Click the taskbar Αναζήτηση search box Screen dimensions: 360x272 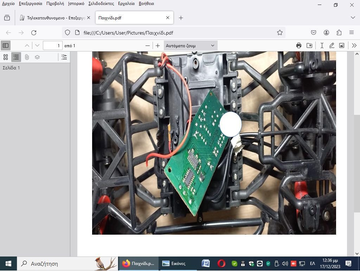67,264
